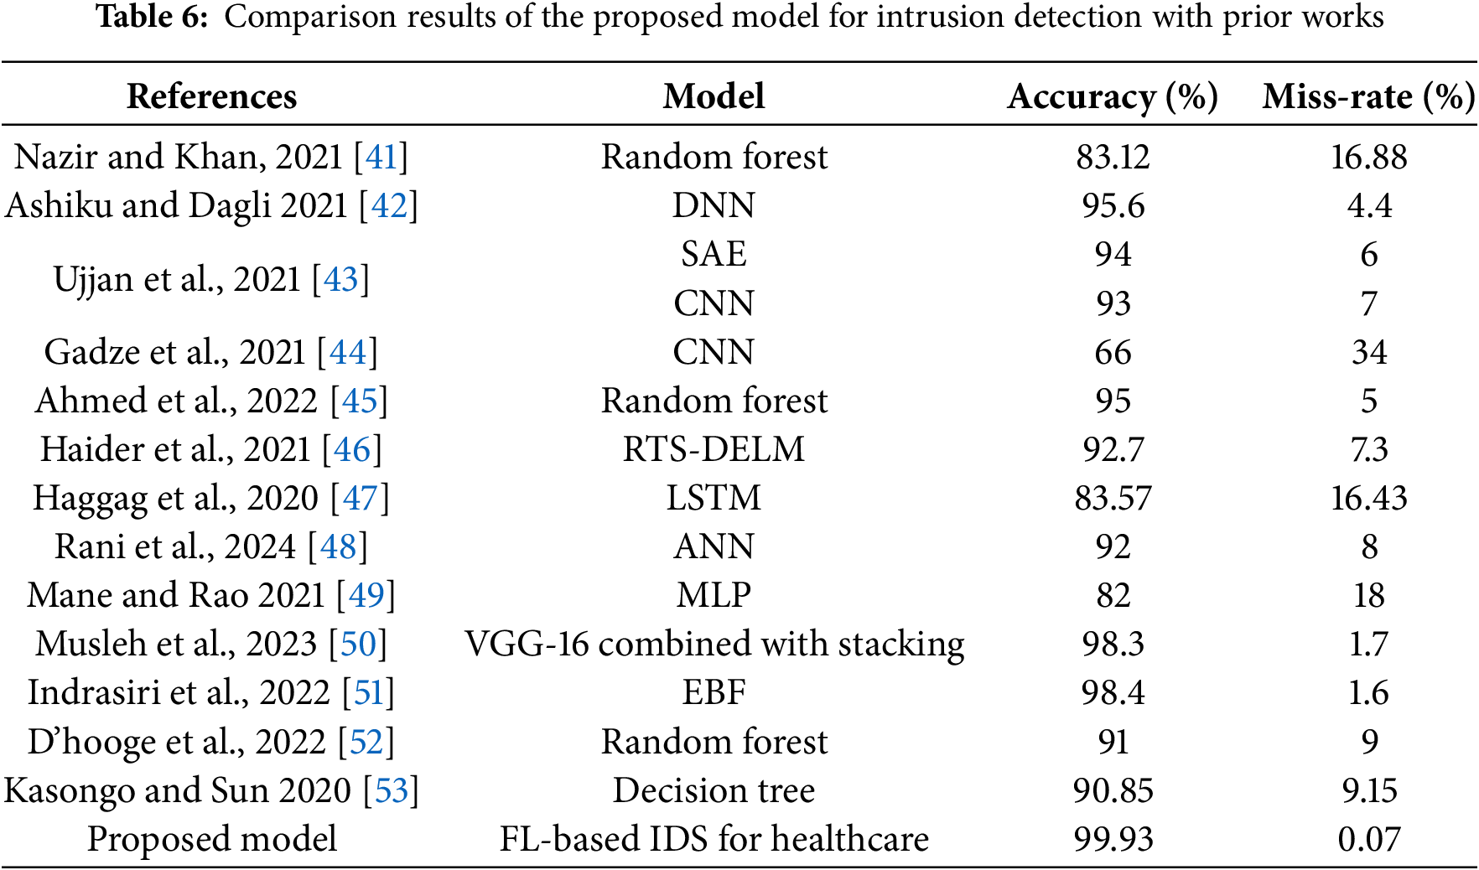Select the Model column header
The height and width of the screenshot is (870, 1479).
pyautogui.click(x=714, y=96)
